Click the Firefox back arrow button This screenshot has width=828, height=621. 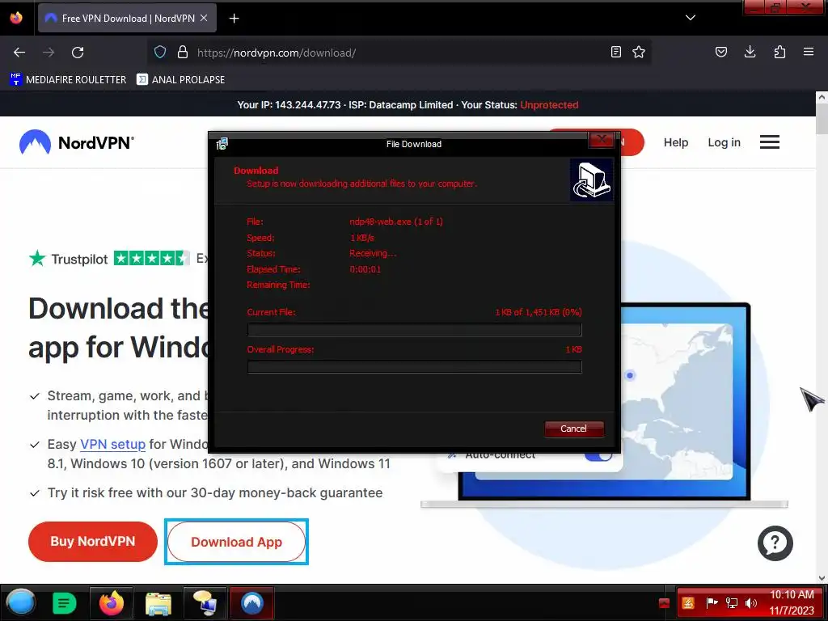coord(19,53)
